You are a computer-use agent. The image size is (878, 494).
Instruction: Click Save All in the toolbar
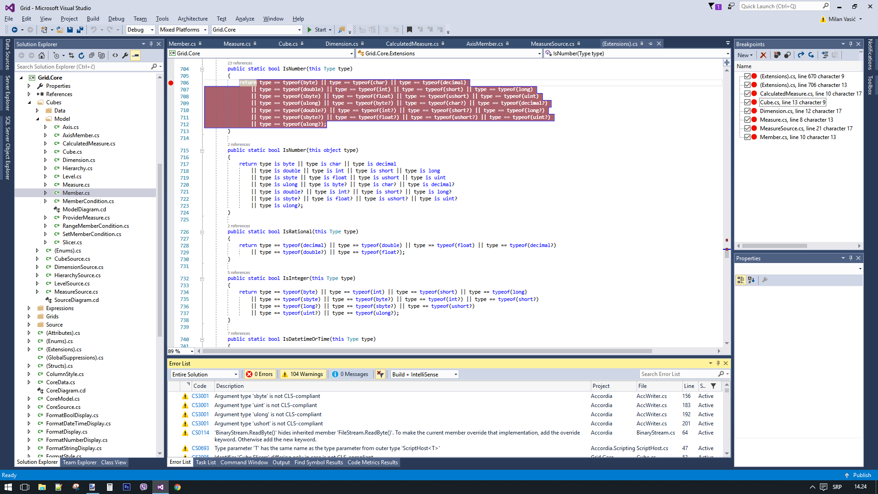80,30
